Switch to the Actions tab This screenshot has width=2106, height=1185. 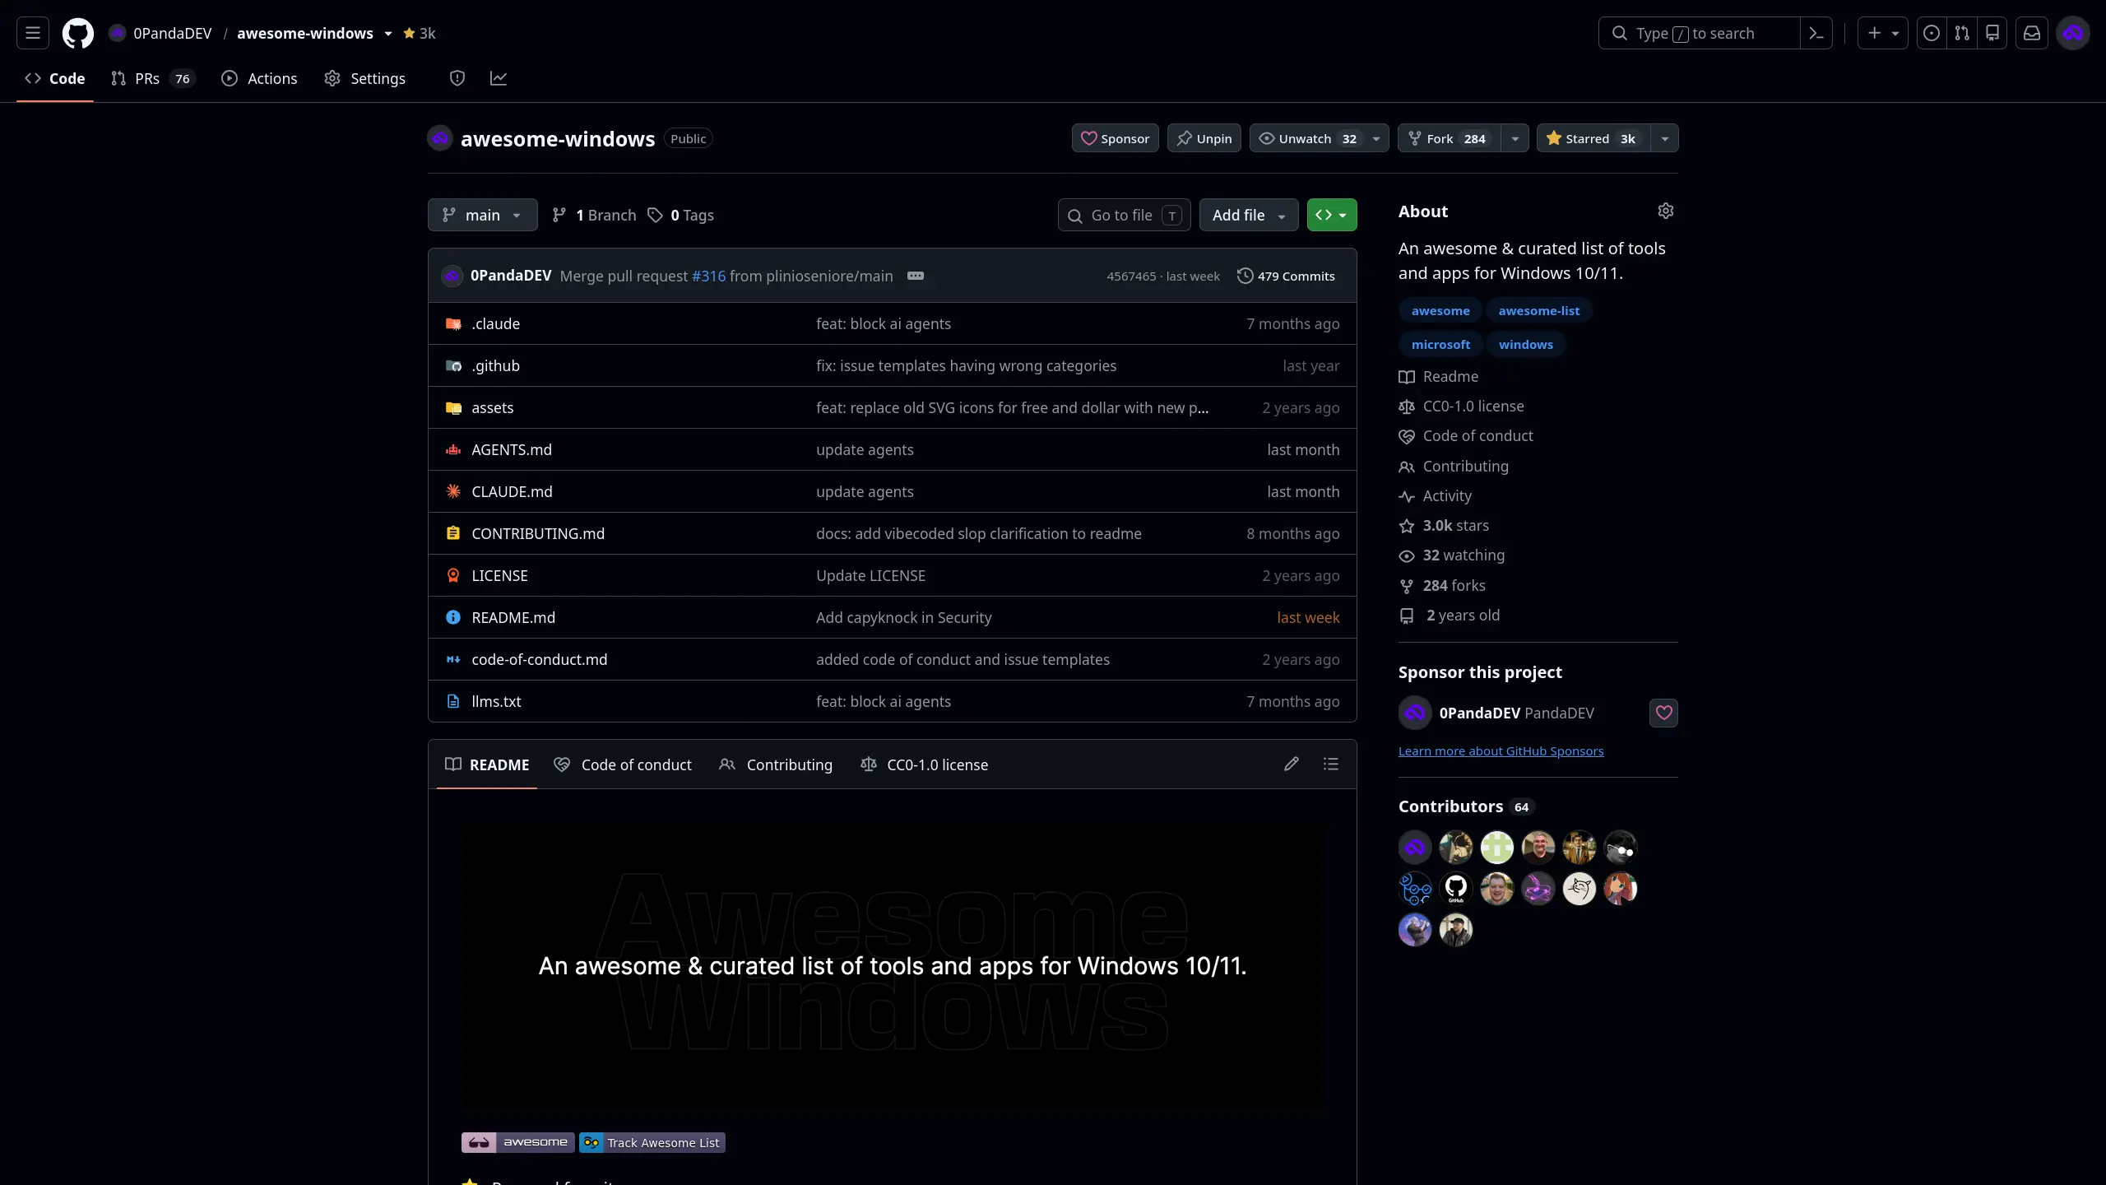(x=260, y=78)
